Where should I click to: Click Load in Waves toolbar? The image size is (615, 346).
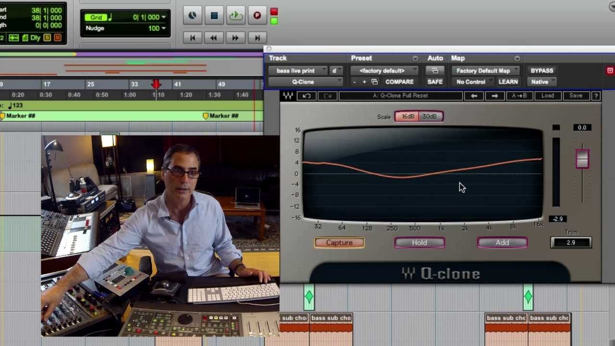click(x=548, y=96)
